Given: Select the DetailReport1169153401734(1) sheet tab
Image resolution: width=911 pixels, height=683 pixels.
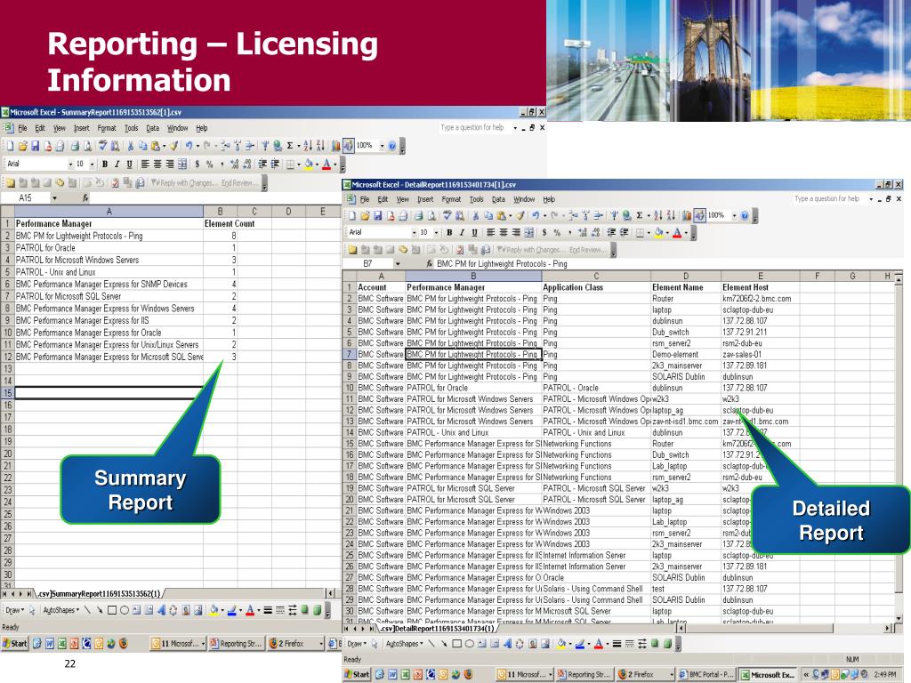Looking at the screenshot, I should 438,629.
